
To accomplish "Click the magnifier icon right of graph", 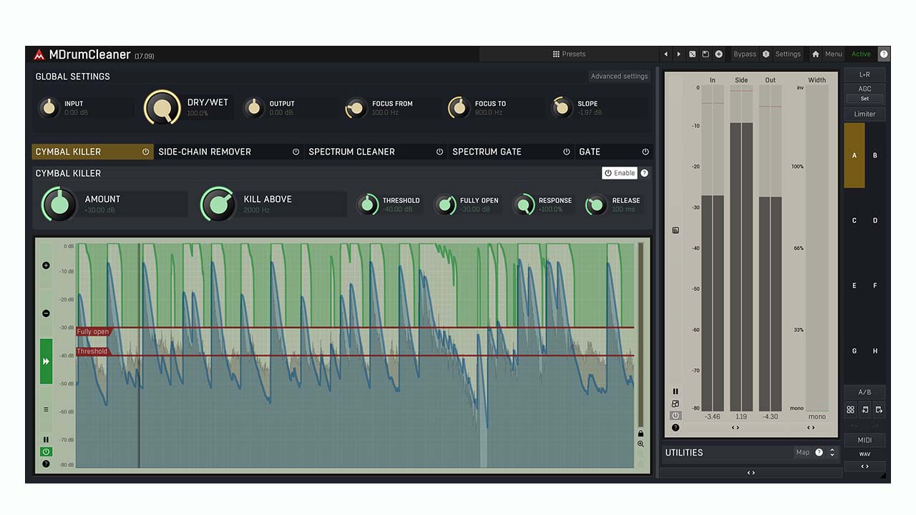I will click(x=640, y=444).
